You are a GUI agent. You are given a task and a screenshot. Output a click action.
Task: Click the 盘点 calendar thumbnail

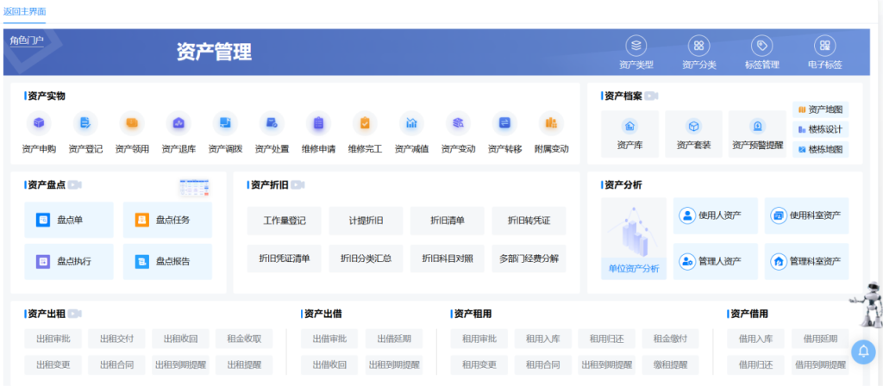pyautogui.click(x=194, y=185)
